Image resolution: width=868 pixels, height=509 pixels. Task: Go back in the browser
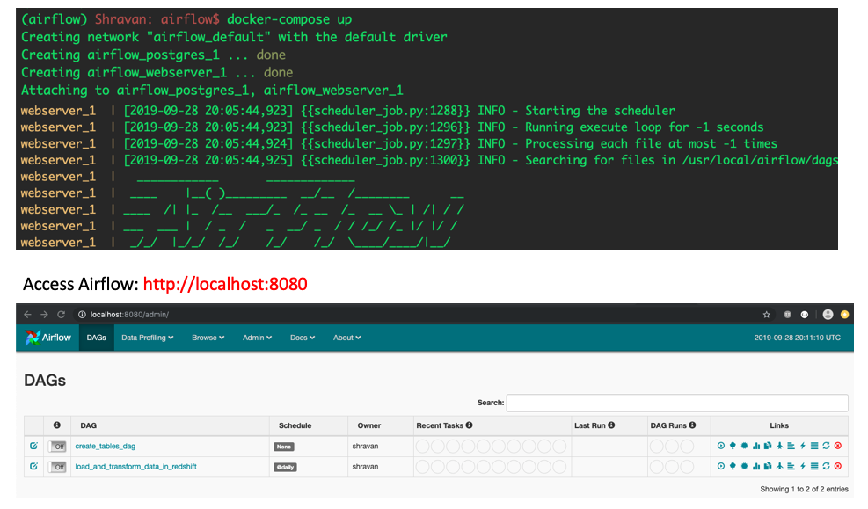[27, 314]
